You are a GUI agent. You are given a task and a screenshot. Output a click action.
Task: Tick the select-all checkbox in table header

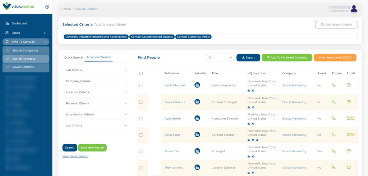(x=141, y=73)
